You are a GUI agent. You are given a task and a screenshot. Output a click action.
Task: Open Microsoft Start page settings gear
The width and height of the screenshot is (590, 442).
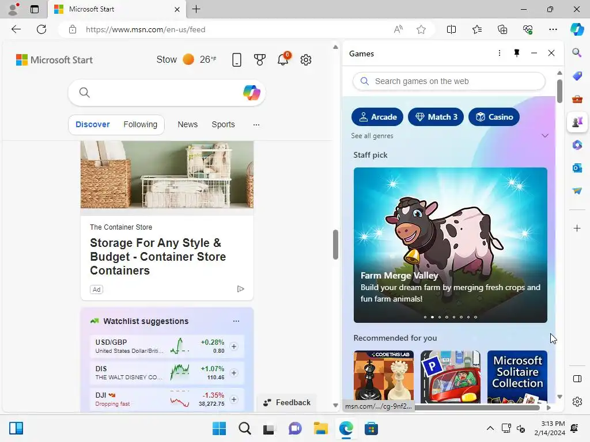[306, 60]
